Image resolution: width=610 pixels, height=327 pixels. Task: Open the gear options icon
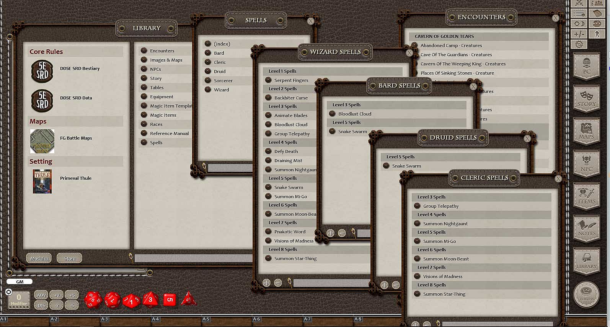coord(579,44)
